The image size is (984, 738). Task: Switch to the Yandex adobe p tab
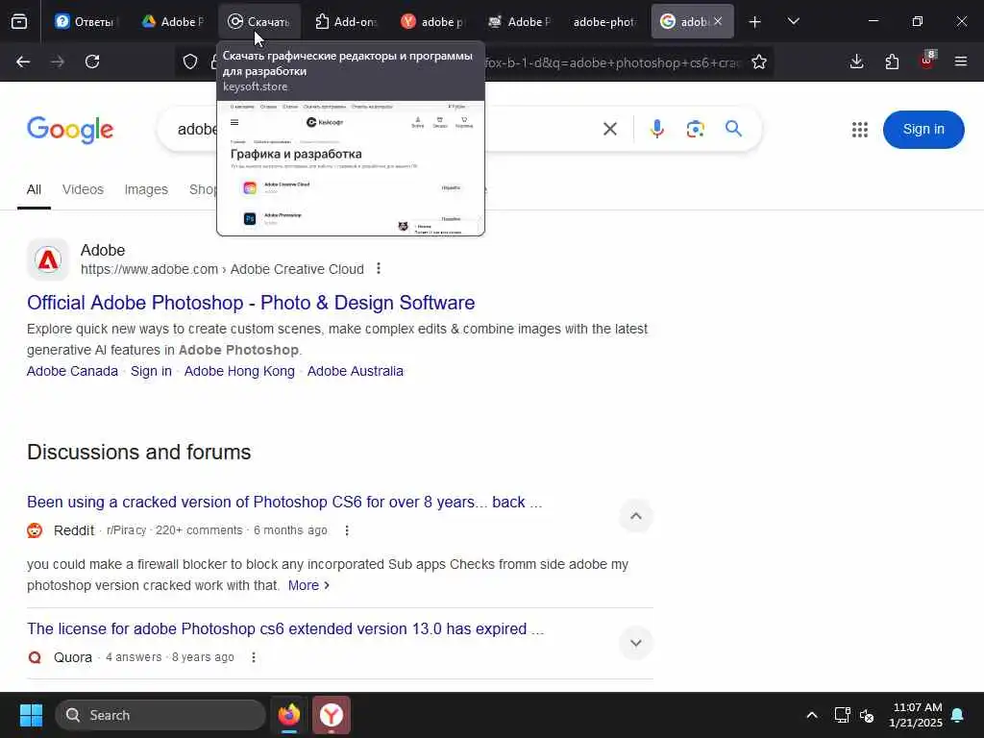tap(433, 22)
